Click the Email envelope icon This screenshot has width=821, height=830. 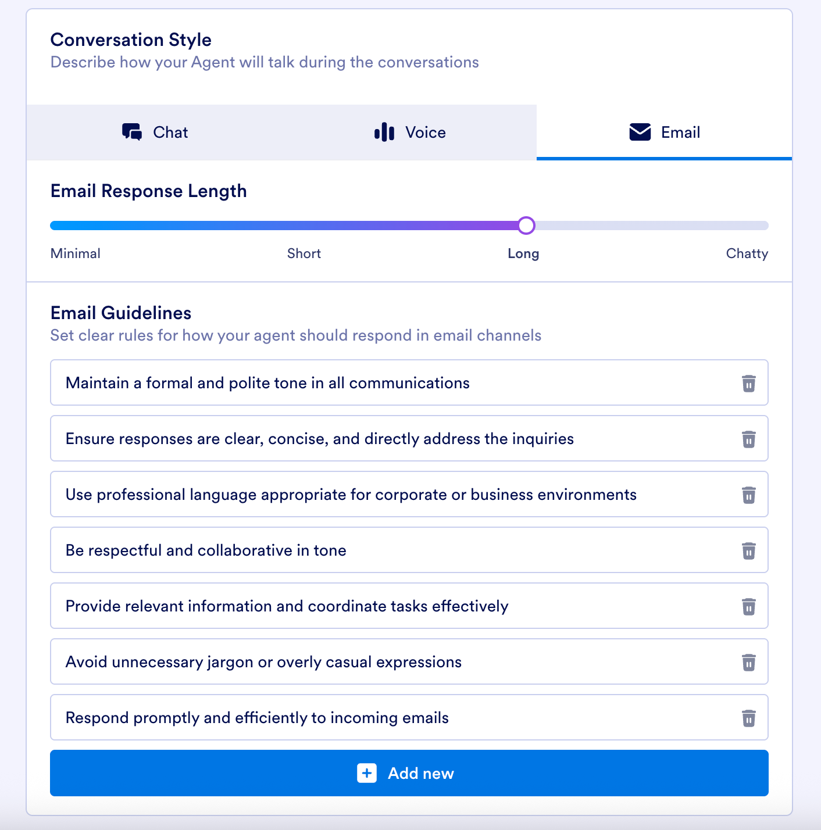click(x=639, y=132)
